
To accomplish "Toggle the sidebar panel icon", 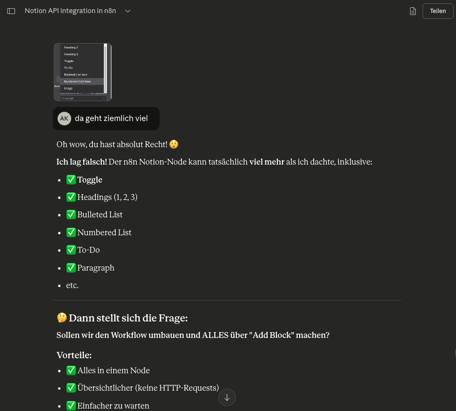I will pos(11,11).
